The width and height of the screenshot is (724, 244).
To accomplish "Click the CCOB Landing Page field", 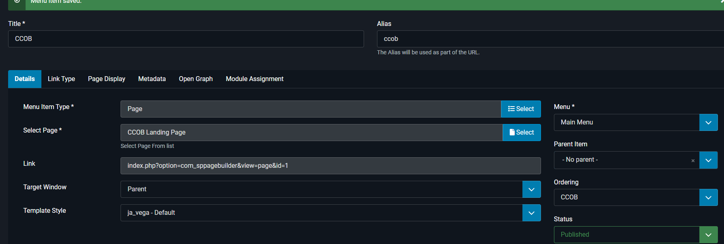I will (311, 133).
